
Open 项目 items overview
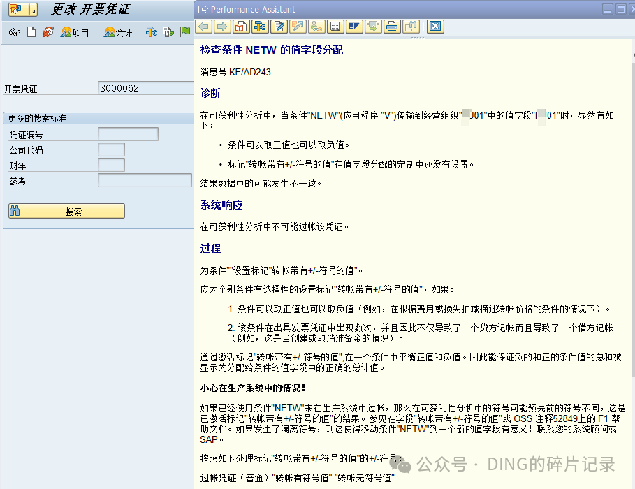(x=75, y=32)
